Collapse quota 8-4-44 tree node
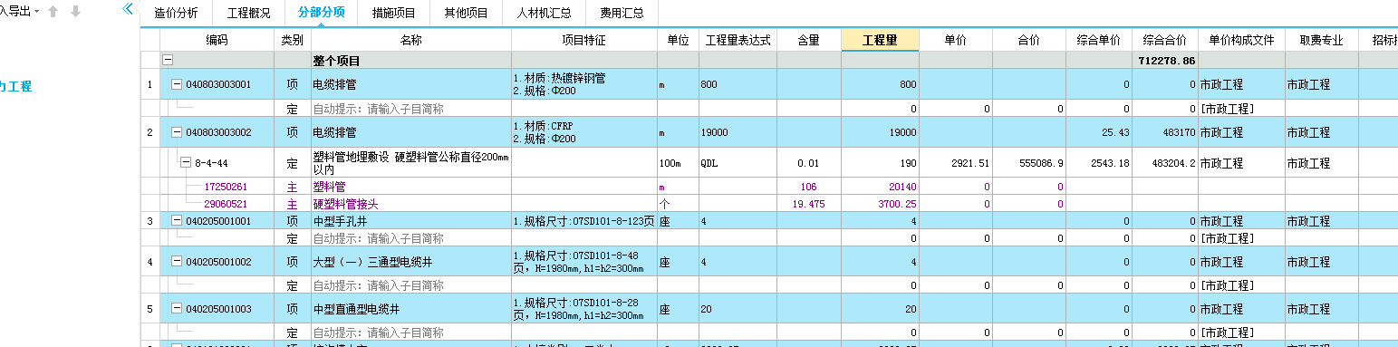1398x347 pixels. click(x=186, y=163)
